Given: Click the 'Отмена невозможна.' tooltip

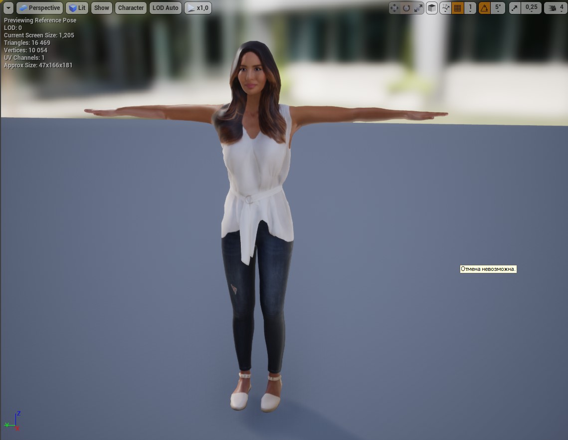Looking at the screenshot, I should [x=488, y=269].
